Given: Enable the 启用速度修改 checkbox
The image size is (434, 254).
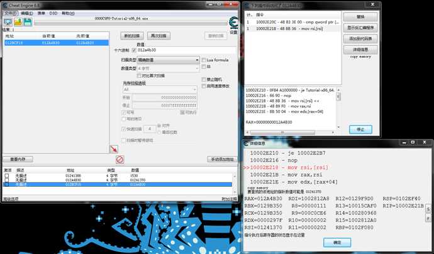Looking at the screenshot, I should (204, 86).
